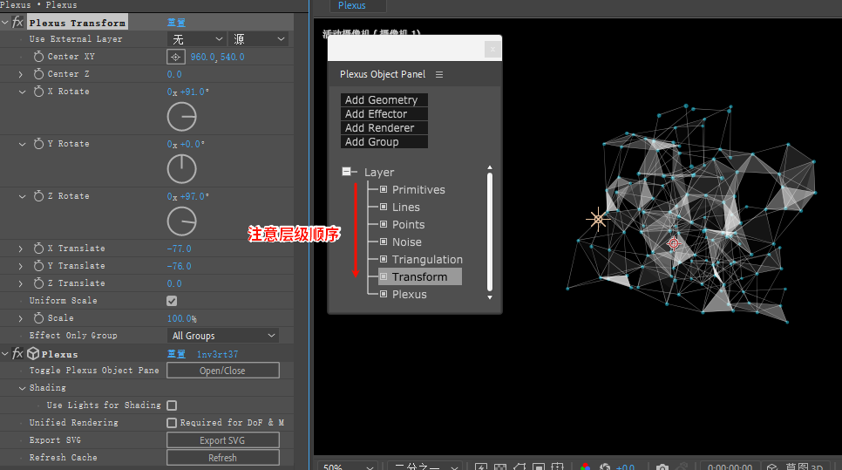Enable the Unified Rendering checkbox
This screenshot has width=842, height=470.
click(x=172, y=423)
